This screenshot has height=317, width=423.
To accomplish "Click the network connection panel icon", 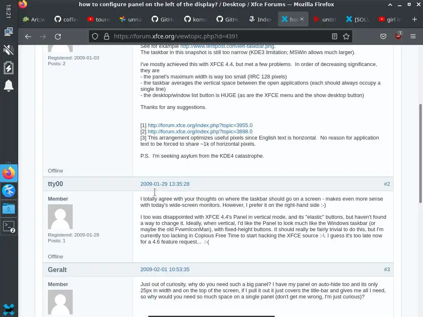I will [9, 32].
